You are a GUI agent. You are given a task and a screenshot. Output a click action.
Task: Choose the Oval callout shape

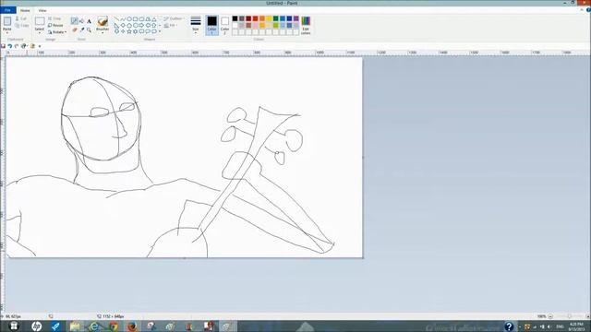click(x=148, y=31)
